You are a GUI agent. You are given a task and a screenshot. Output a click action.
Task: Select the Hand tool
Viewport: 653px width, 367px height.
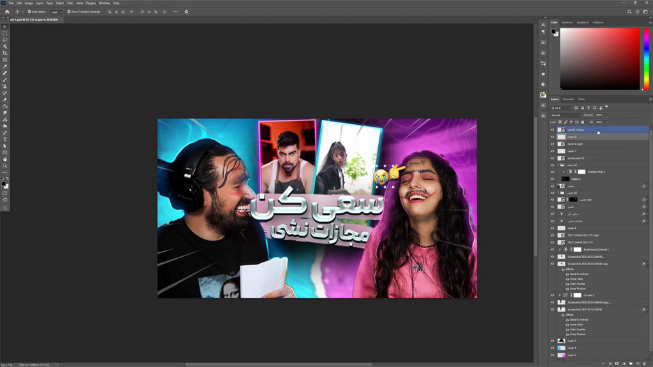click(x=5, y=159)
